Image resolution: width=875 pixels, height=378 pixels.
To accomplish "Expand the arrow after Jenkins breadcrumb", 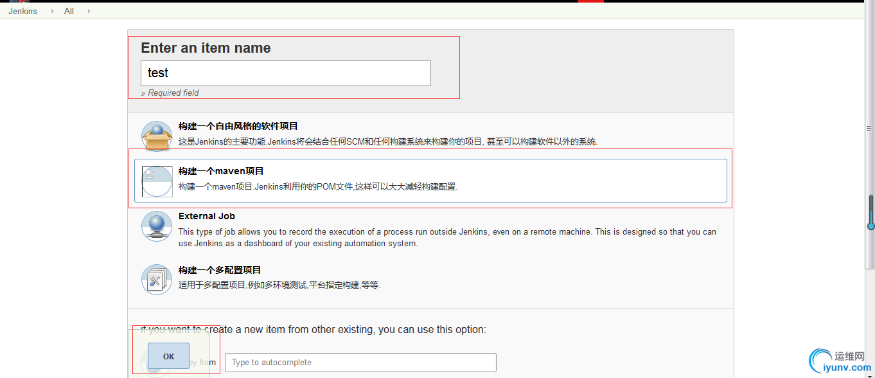I will [52, 11].
